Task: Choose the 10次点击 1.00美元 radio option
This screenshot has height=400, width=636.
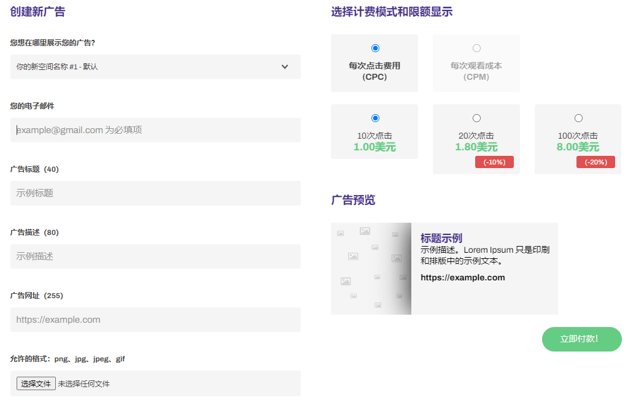Action: coord(375,118)
